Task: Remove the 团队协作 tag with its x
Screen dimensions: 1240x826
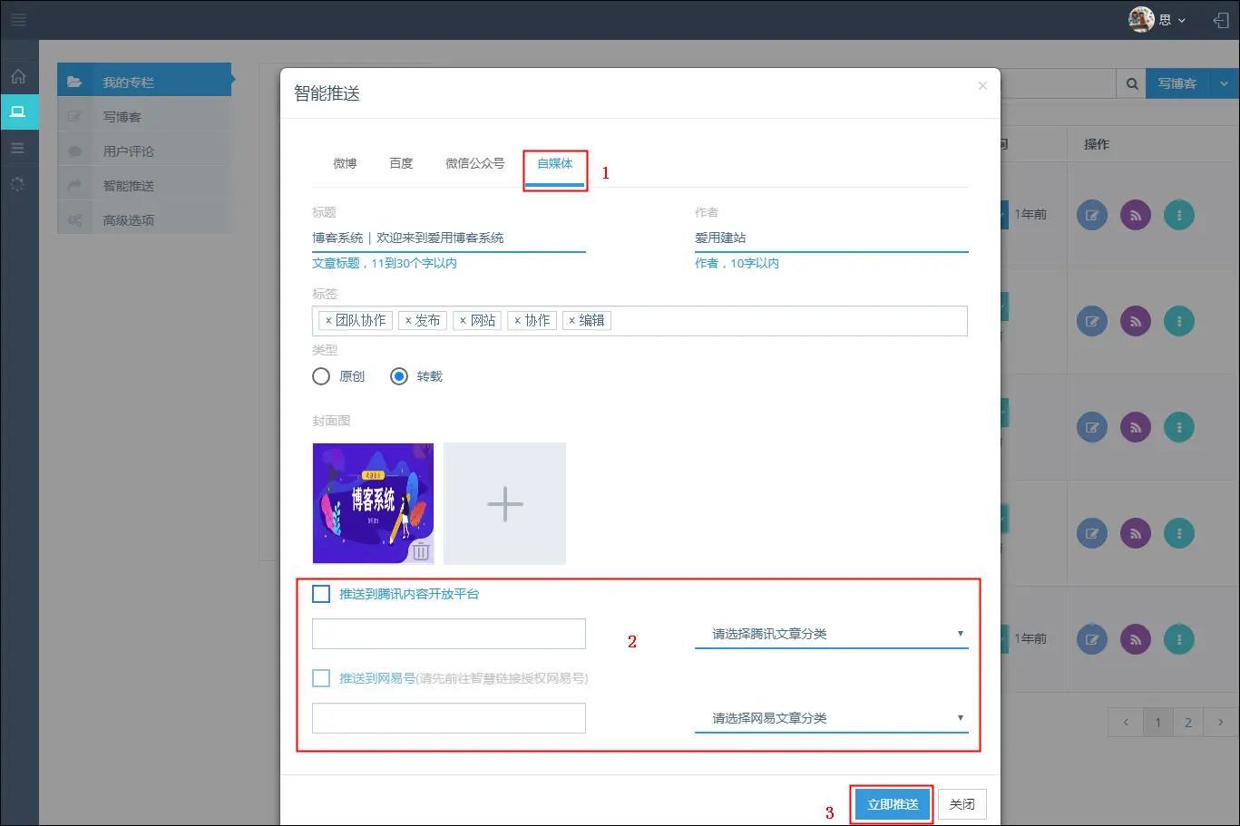Action: point(328,321)
